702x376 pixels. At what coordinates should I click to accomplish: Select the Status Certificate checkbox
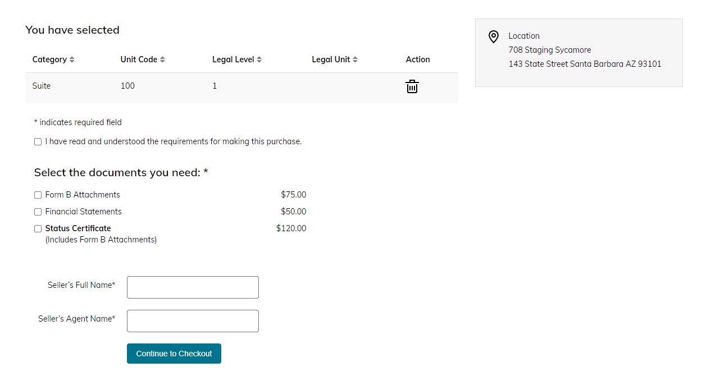coord(38,229)
